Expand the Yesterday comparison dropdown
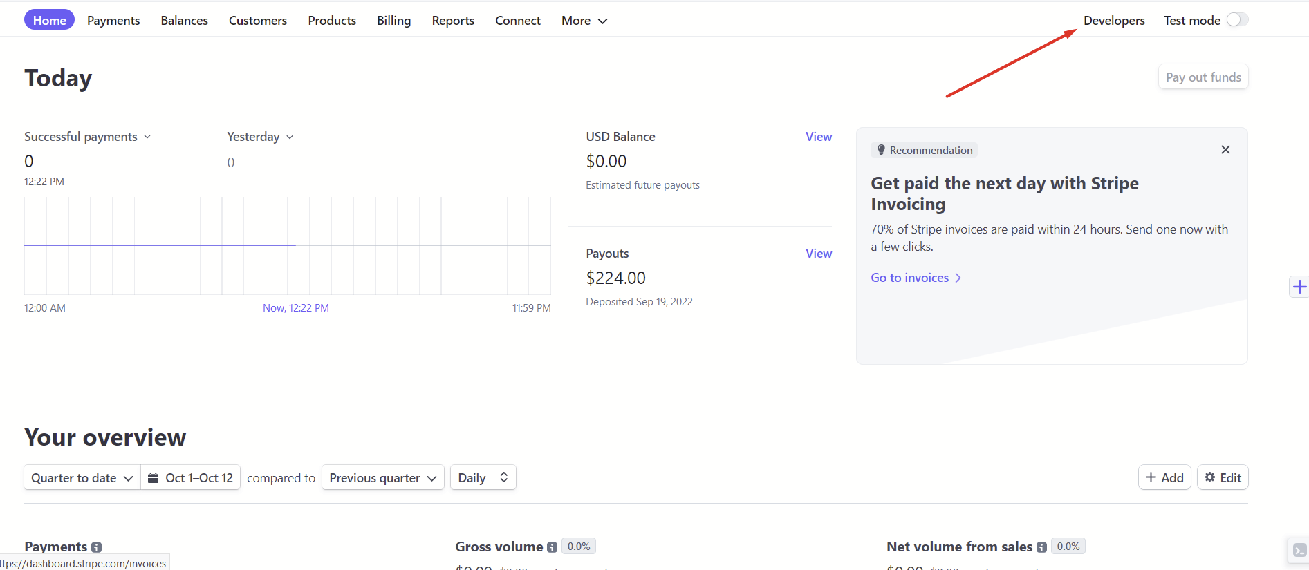The height and width of the screenshot is (570, 1309). click(x=260, y=137)
